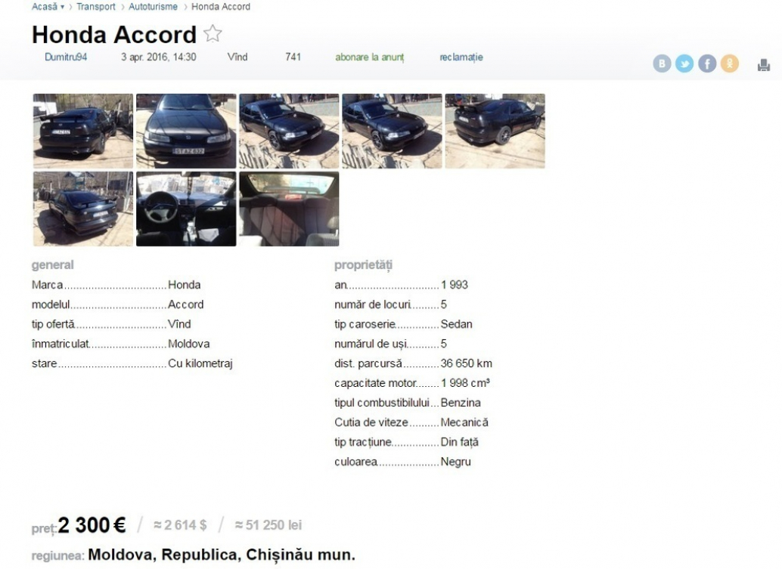Print the listing with printer icon
The image size is (782, 569).
764,65
